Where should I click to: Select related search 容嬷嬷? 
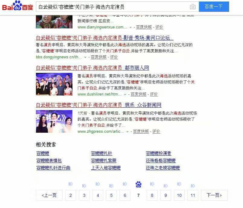tap(43, 153)
